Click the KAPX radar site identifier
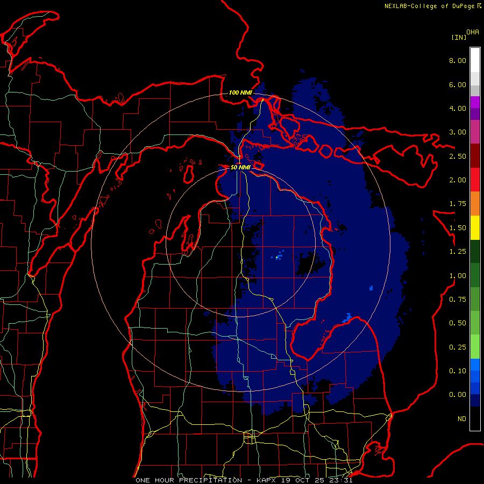The height and width of the screenshot is (484, 484). click(267, 480)
